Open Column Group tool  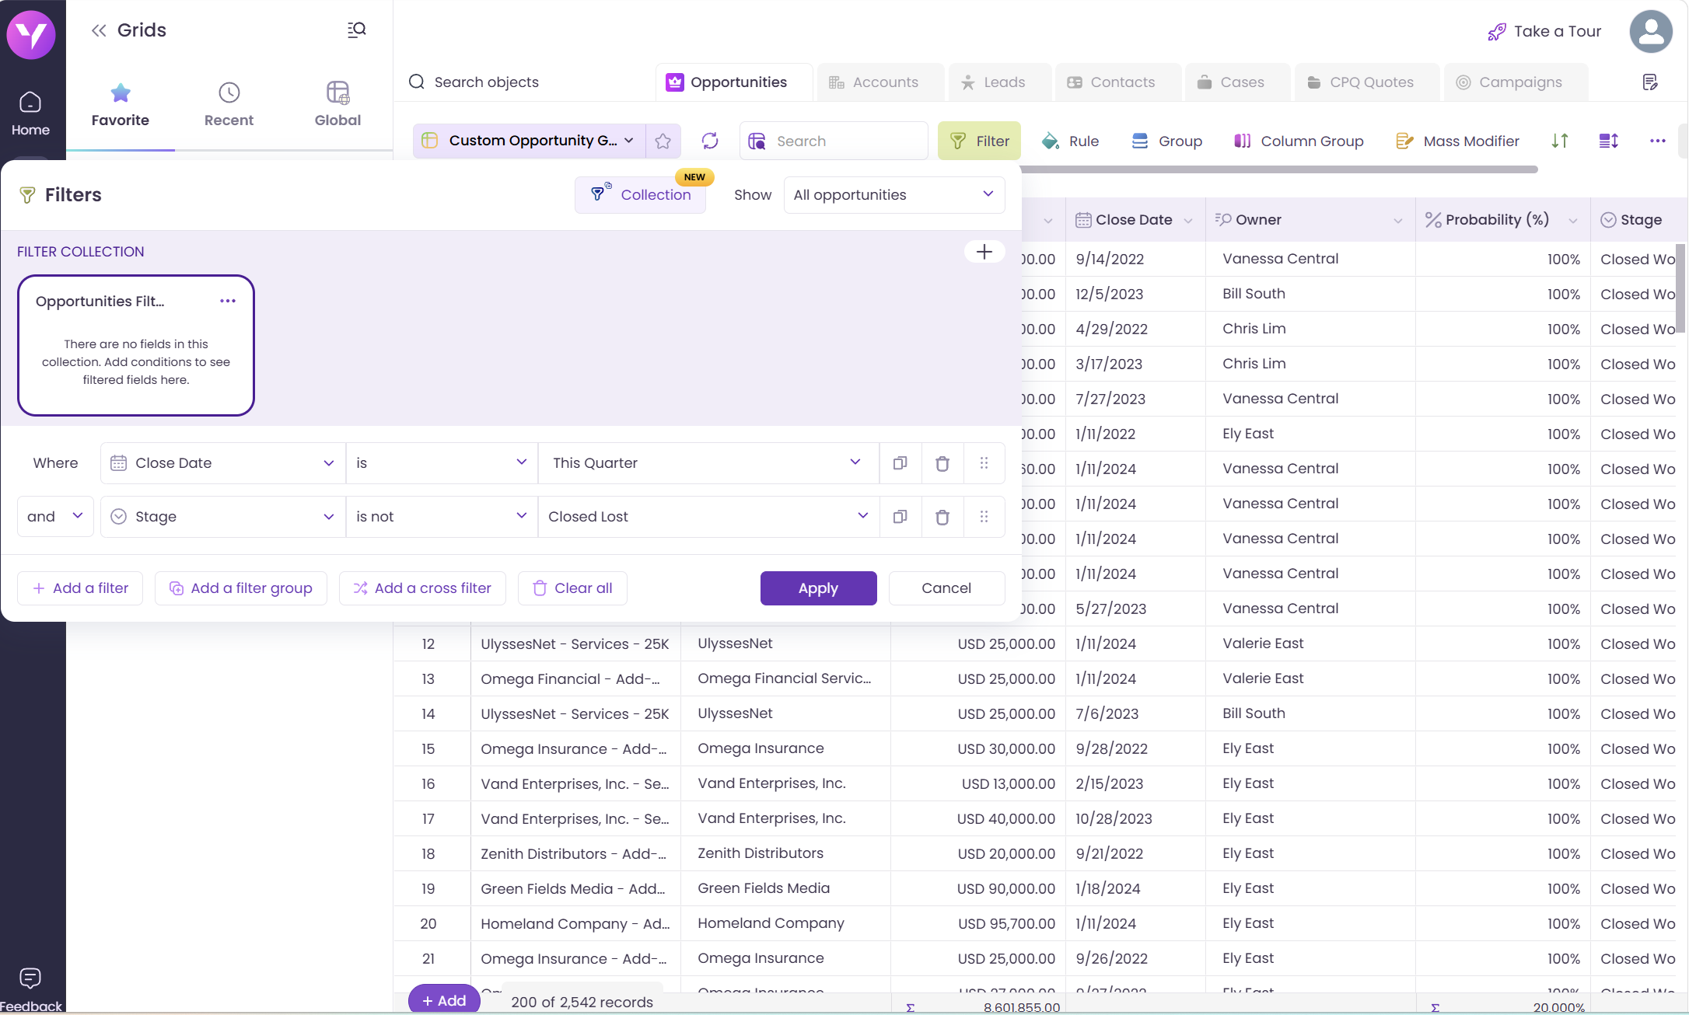[1299, 141]
